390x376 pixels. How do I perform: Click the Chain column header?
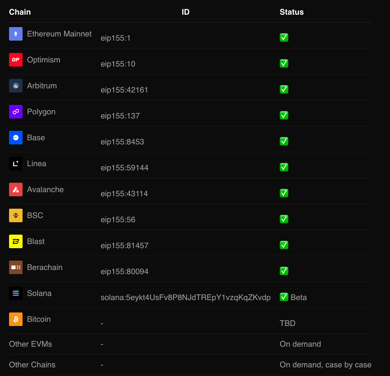click(20, 12)
